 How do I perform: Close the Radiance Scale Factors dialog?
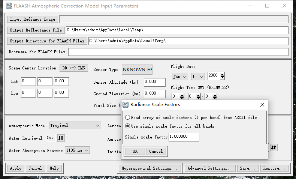262,105
